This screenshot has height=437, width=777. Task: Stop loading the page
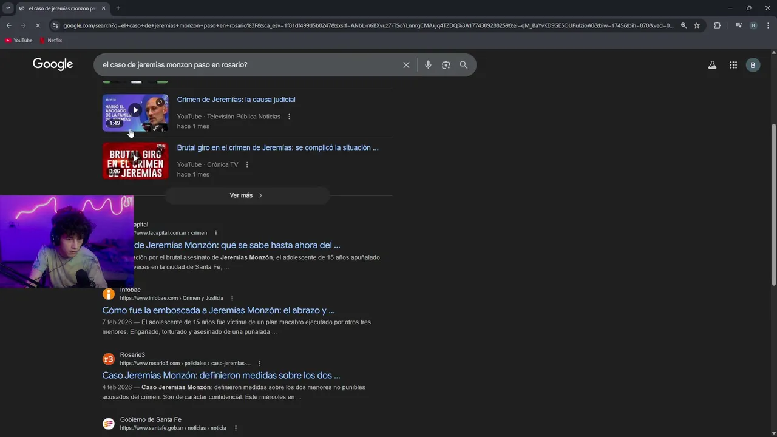click(x=38, y=25)
